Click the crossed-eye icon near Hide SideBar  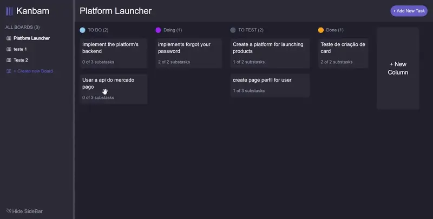click(x=9, y=211)
